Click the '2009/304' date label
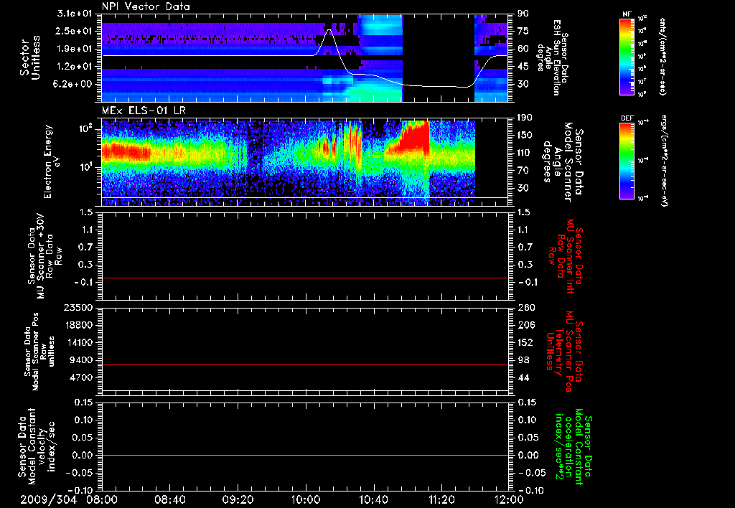735x508 pixels. tap(48, 500)
